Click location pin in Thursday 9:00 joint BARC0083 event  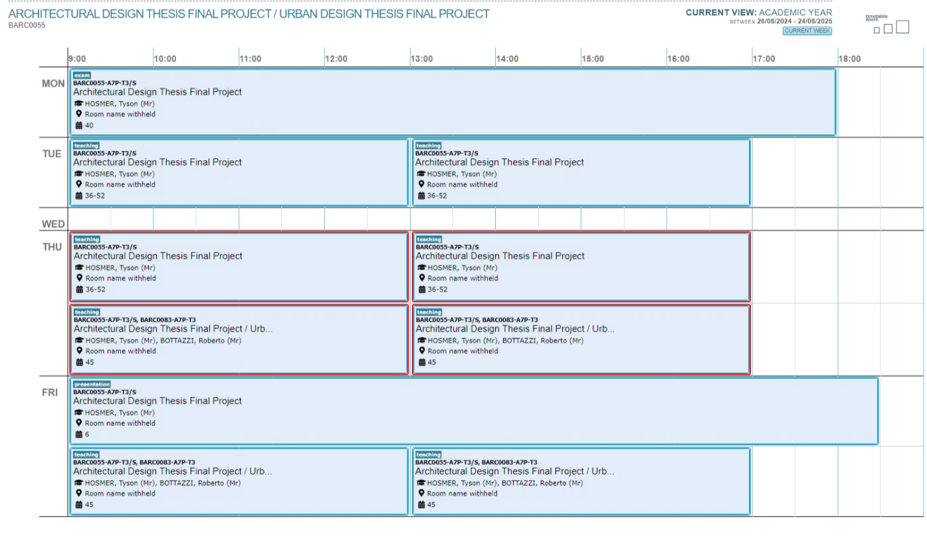[79, 350]
